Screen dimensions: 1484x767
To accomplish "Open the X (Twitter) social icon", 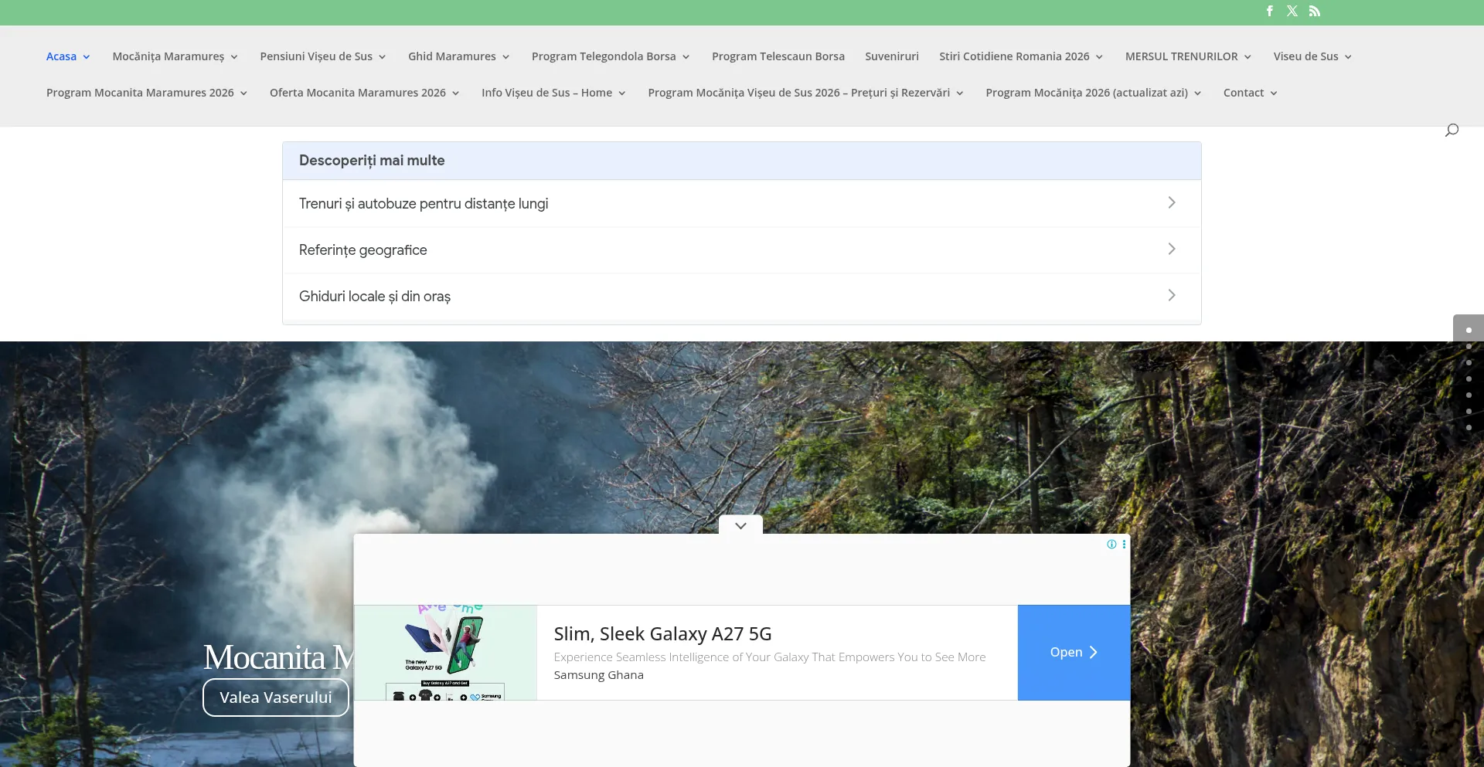I will point(1292,11).
